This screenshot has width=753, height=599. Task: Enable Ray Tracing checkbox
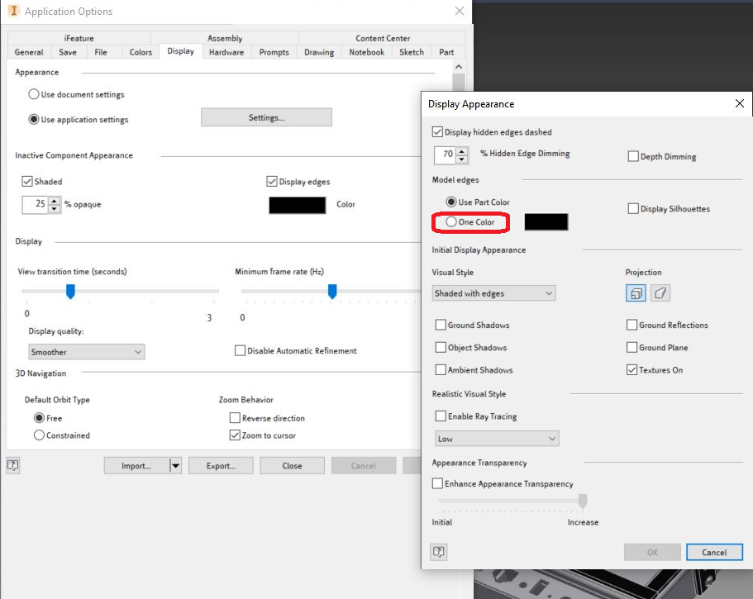coord(441,416)
